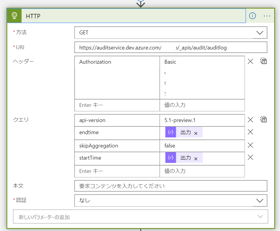The width and height of the screenshot is (280, 231).
Task: Open the 認証 なし dropdown
Action: point(171,200)
